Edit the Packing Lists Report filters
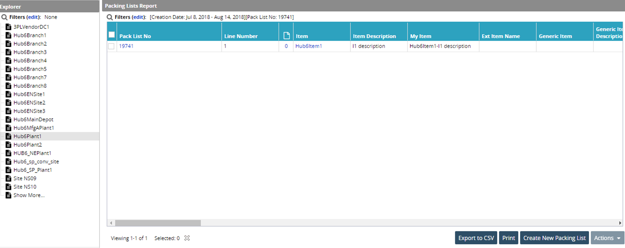625x248 pixels. [139, 17]
